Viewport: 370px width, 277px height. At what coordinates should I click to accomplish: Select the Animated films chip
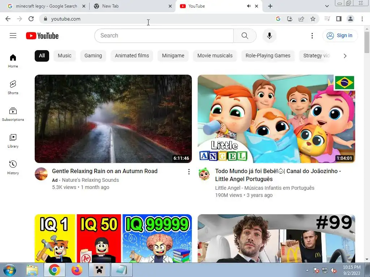132,56
